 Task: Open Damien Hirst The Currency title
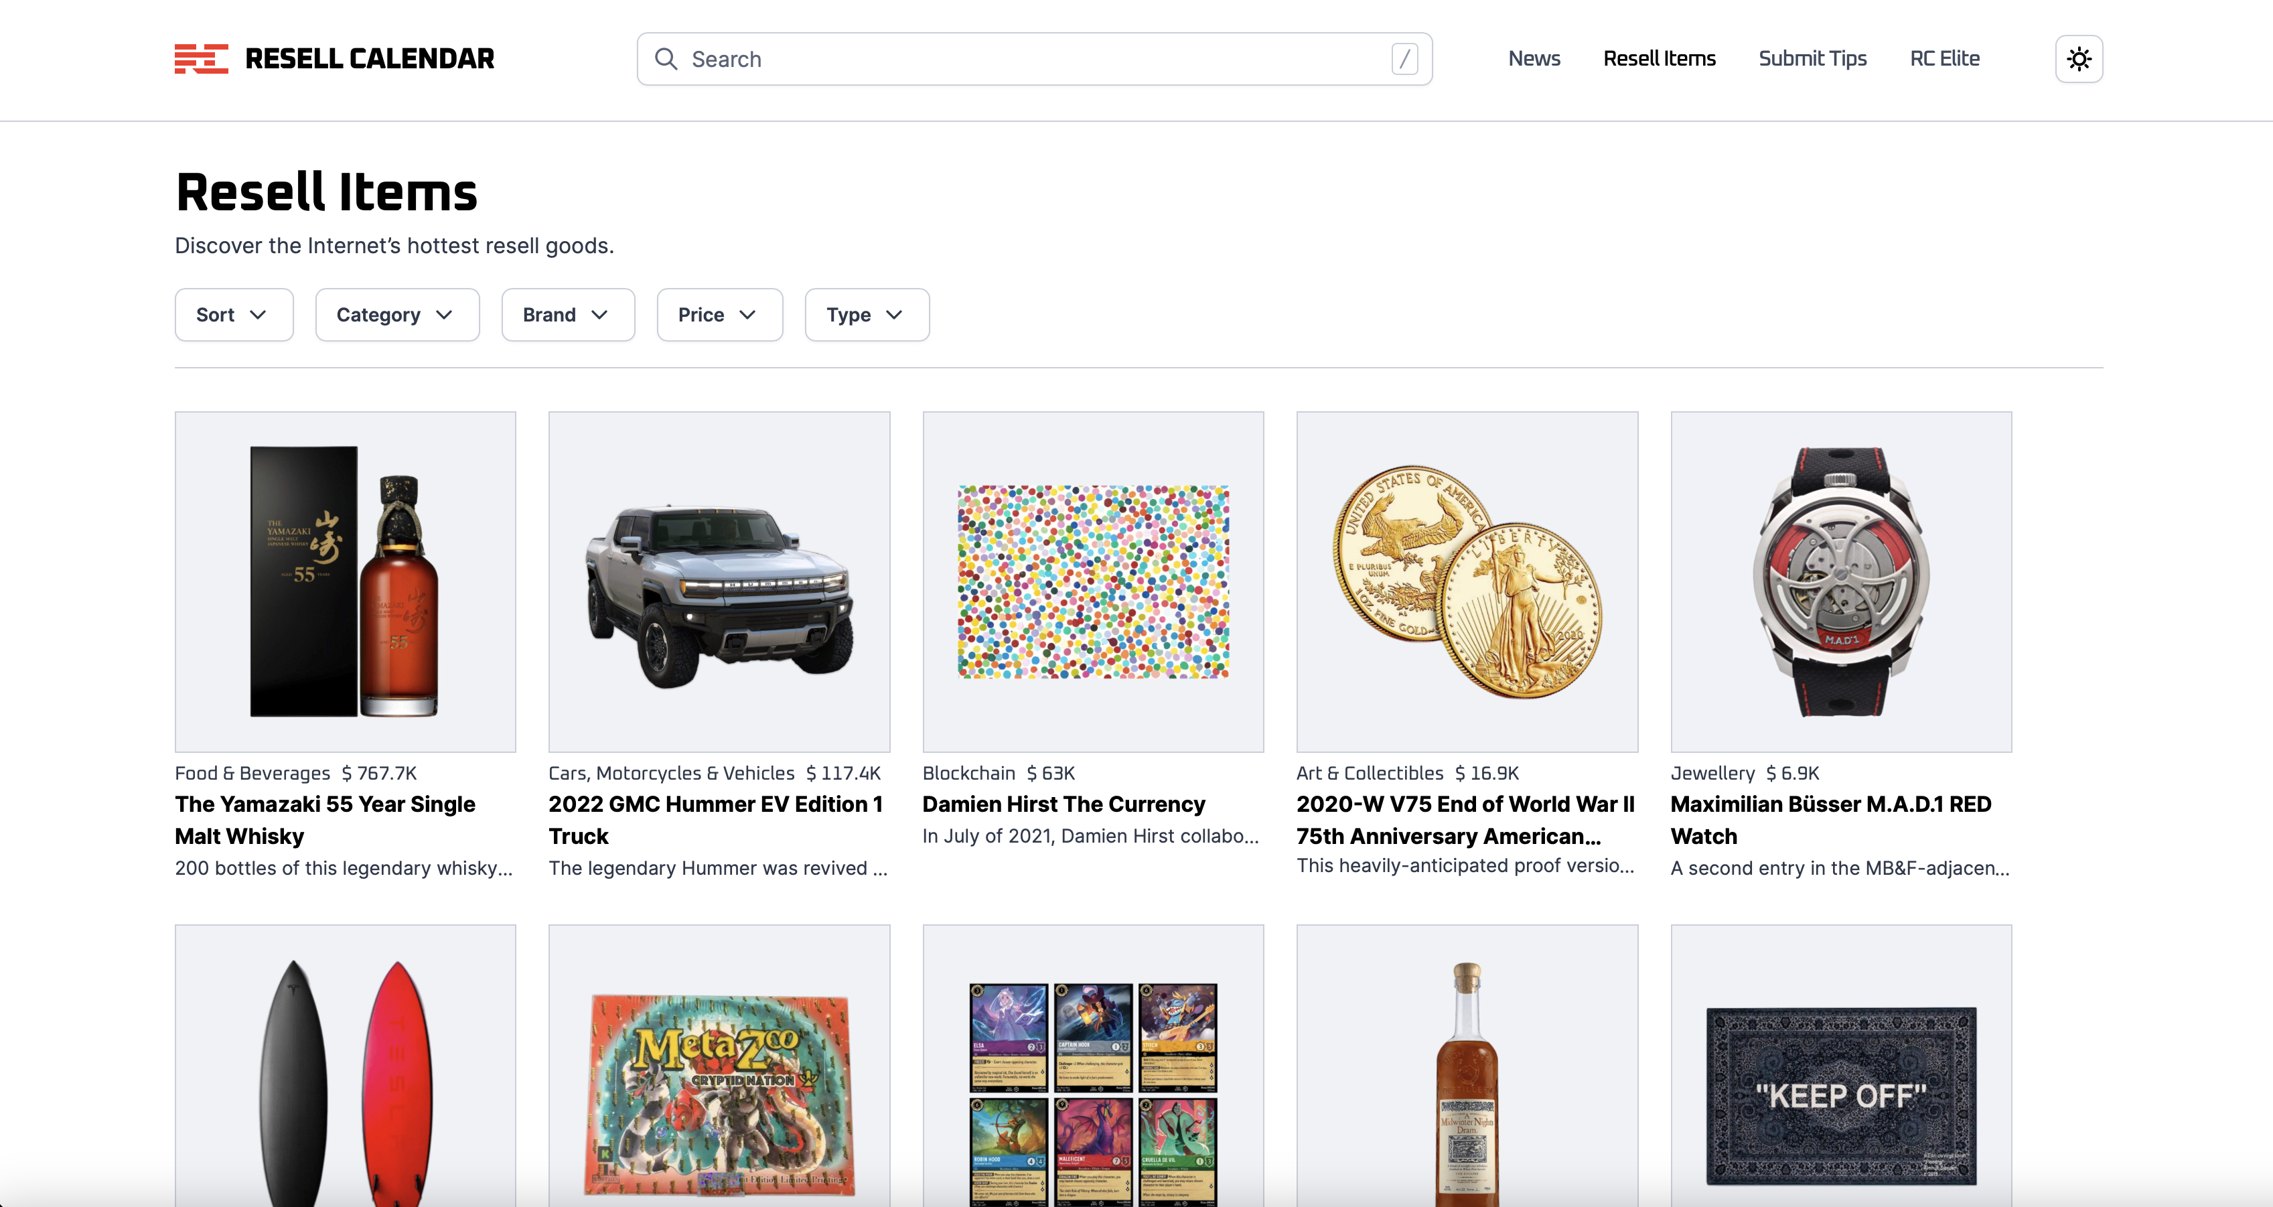tap(1064, 804)
